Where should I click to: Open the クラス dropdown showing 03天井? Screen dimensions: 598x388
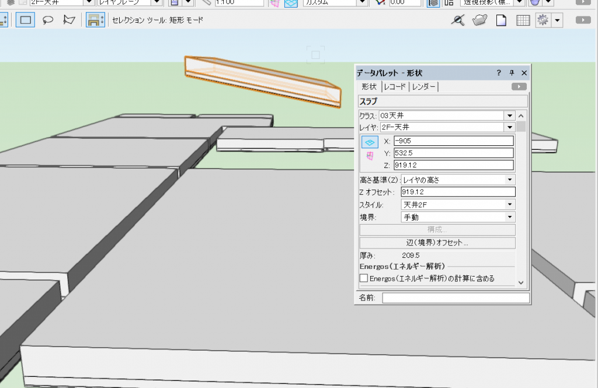click(509, 116)
